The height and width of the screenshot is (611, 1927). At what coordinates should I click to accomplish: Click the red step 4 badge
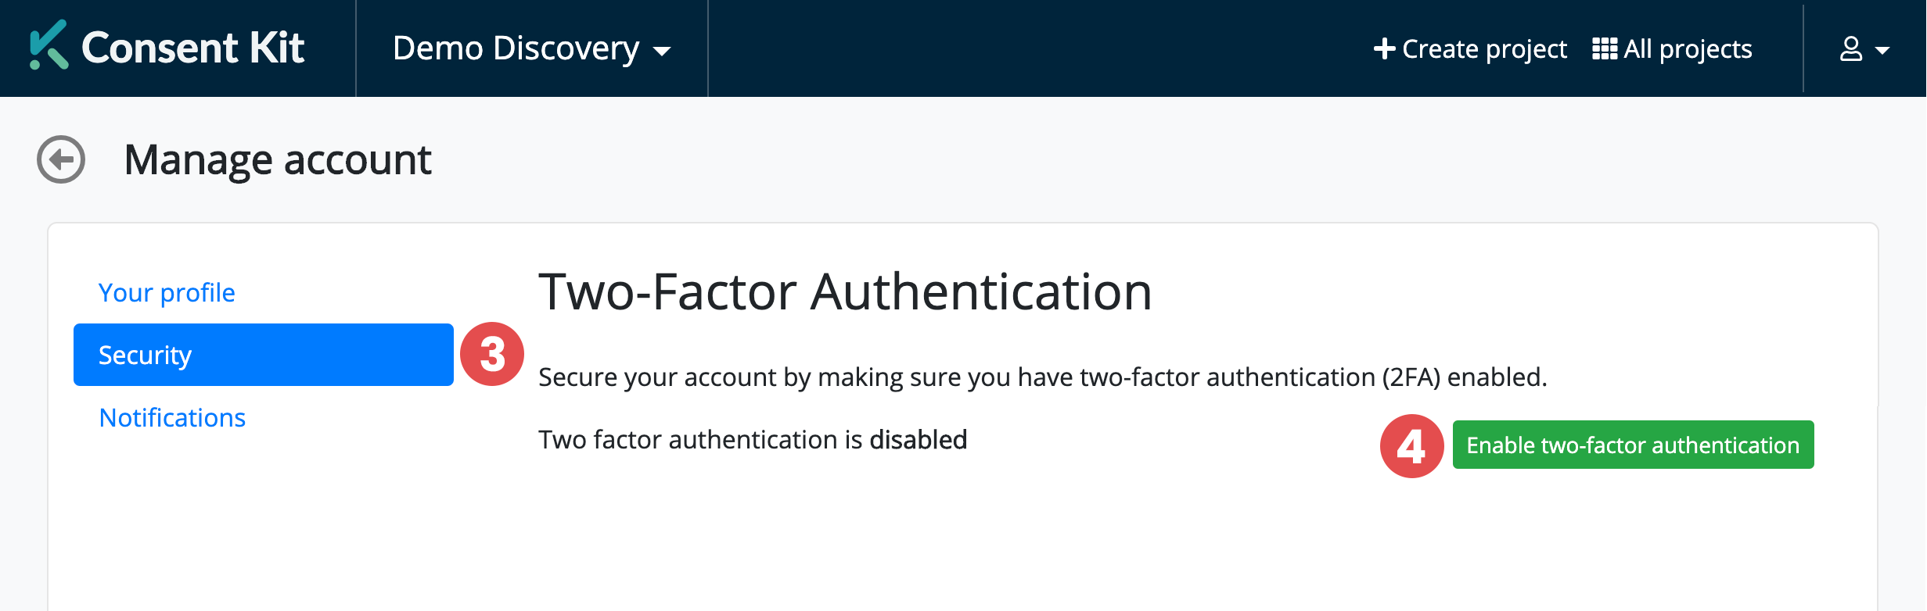[x=1411, y=446]
